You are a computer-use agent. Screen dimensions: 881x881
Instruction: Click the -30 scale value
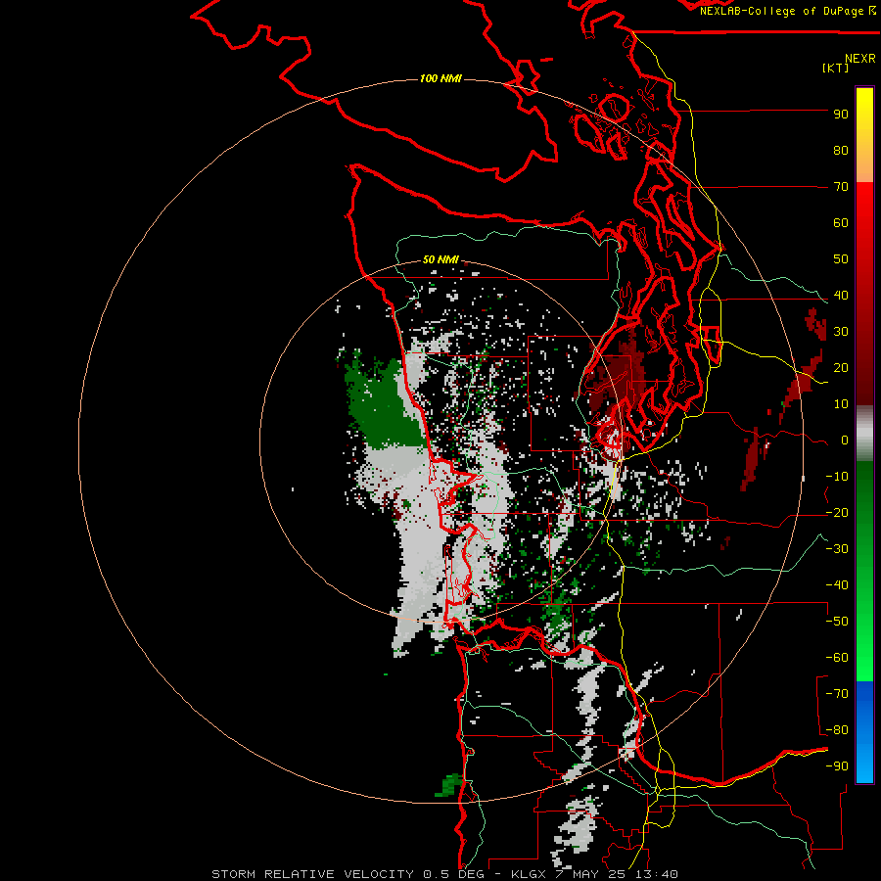coord(837,549)
